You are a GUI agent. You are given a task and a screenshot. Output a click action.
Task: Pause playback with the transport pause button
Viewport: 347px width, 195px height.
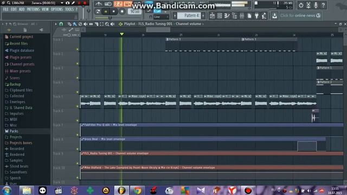106,11
